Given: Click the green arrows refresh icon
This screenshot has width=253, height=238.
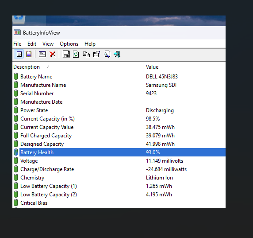Looking at the screenshot, I should [x=76, y=54].
